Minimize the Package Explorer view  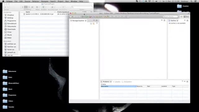click(x=94, y=20)
